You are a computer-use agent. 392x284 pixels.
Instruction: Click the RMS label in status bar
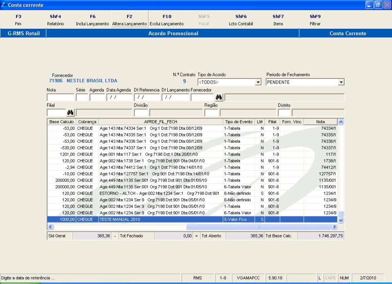197,278
